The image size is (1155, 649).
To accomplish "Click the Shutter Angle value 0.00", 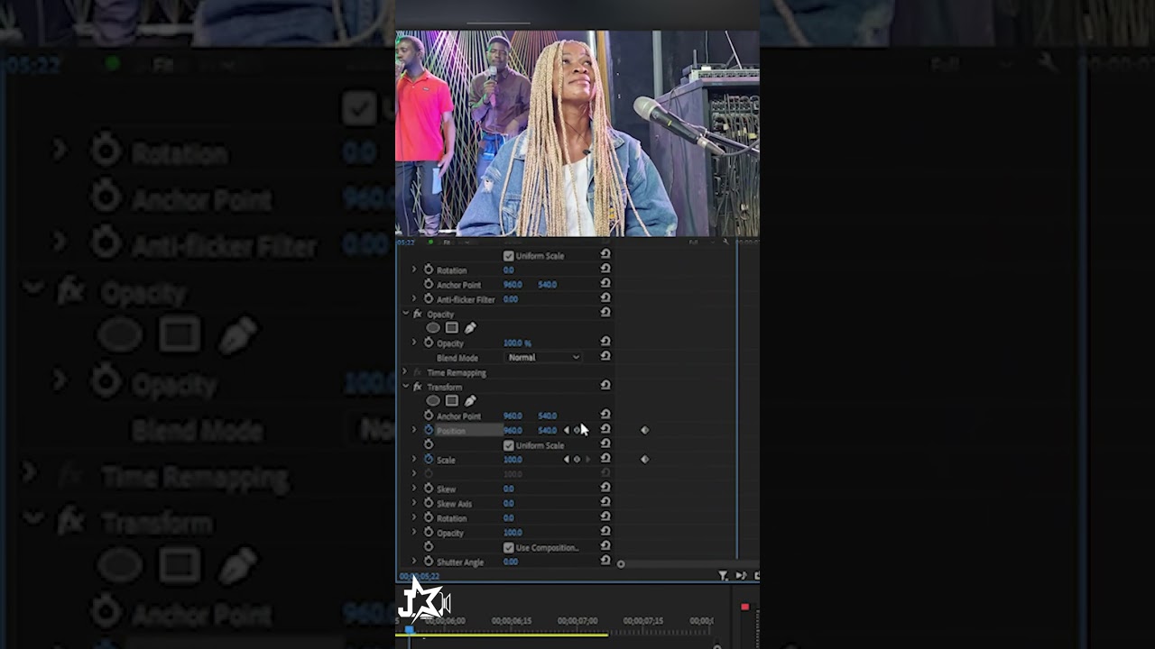I will tap(511, 562).
